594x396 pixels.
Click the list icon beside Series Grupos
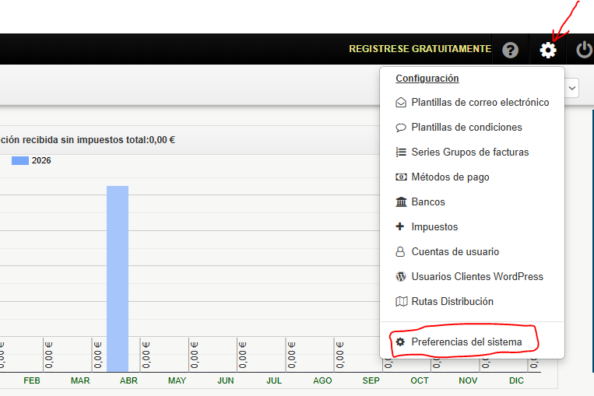[401, 152]
